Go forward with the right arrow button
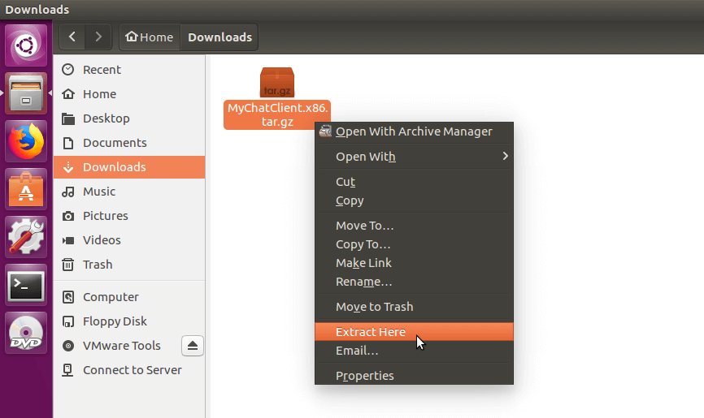The image size is (704, 418). pos(98,37)
